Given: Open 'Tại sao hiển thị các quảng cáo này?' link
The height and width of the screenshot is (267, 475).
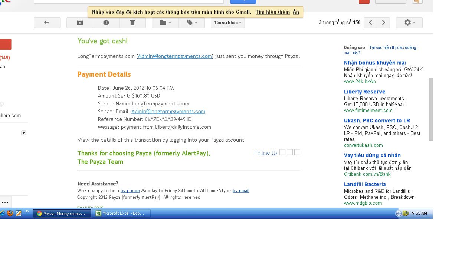Looking at the screenshot, I should point(380,50).
